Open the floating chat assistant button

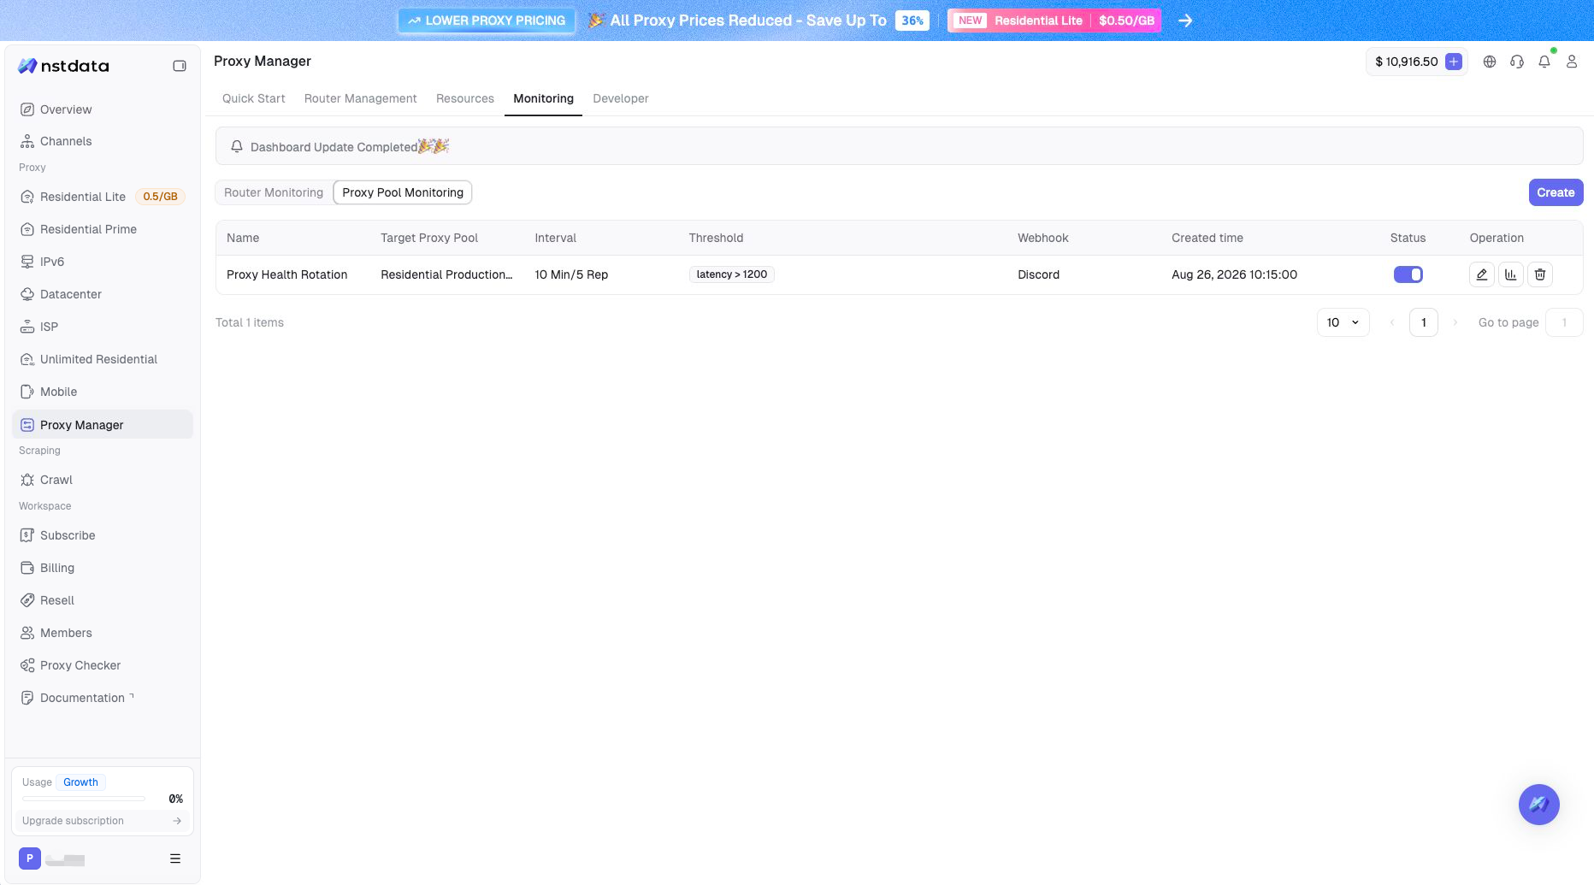(x=1538, y=805)
